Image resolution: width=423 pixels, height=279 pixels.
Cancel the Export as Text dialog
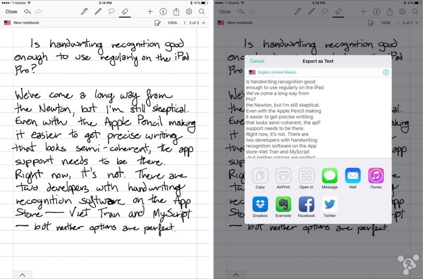(257, 61)
